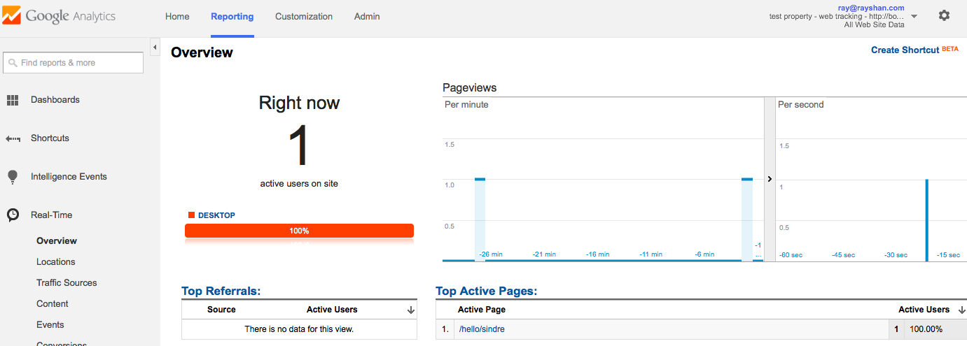Click the Create Shortcut link
This screenshot has height=346, width=967.
coord(905,50)
